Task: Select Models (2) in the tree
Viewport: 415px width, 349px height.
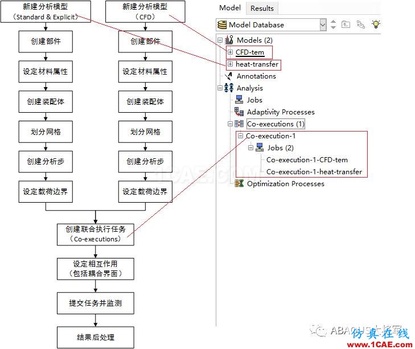Action: (x=254, y=40)
